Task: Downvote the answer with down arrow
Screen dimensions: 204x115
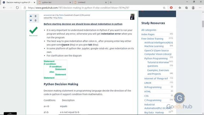Action: tap(31, 20)
